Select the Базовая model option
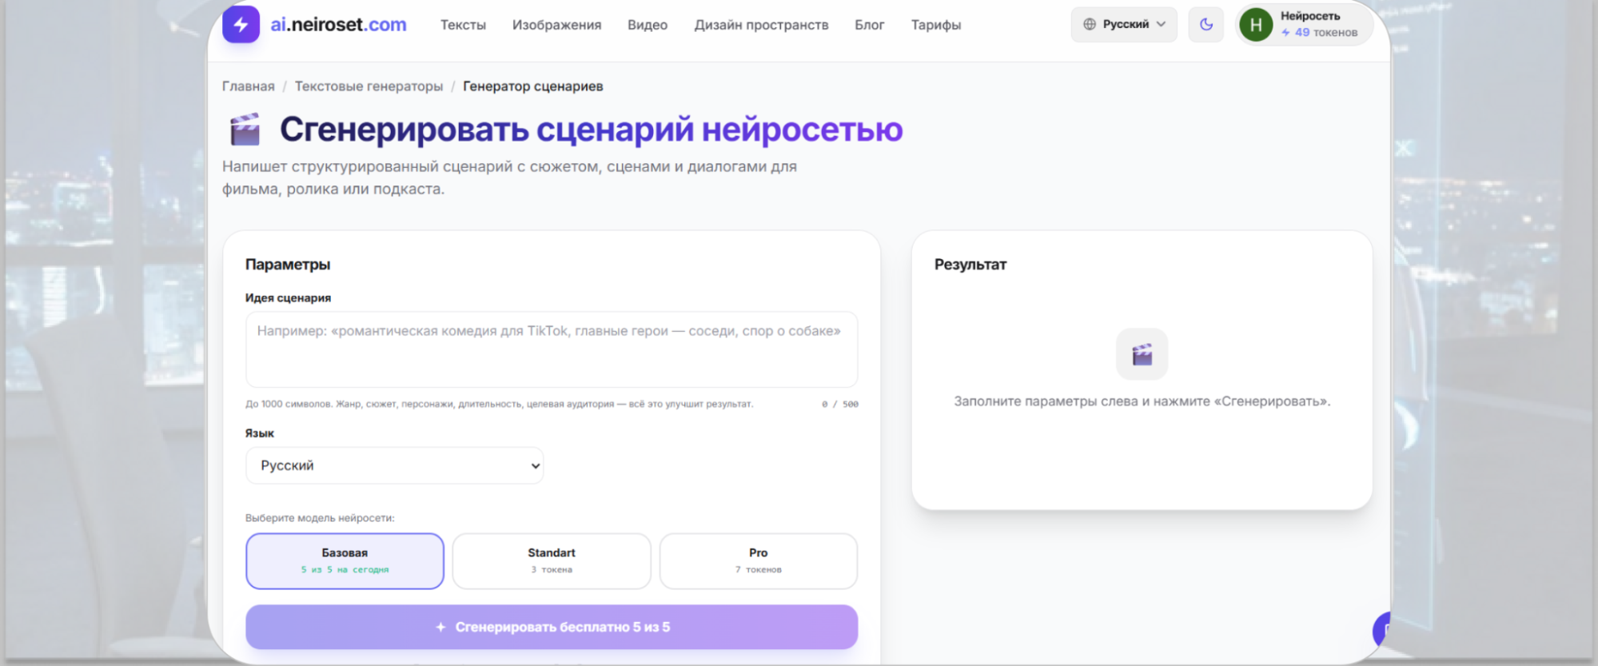The height and width of the screenshot is (666, 1598). (x=345, y=560)
